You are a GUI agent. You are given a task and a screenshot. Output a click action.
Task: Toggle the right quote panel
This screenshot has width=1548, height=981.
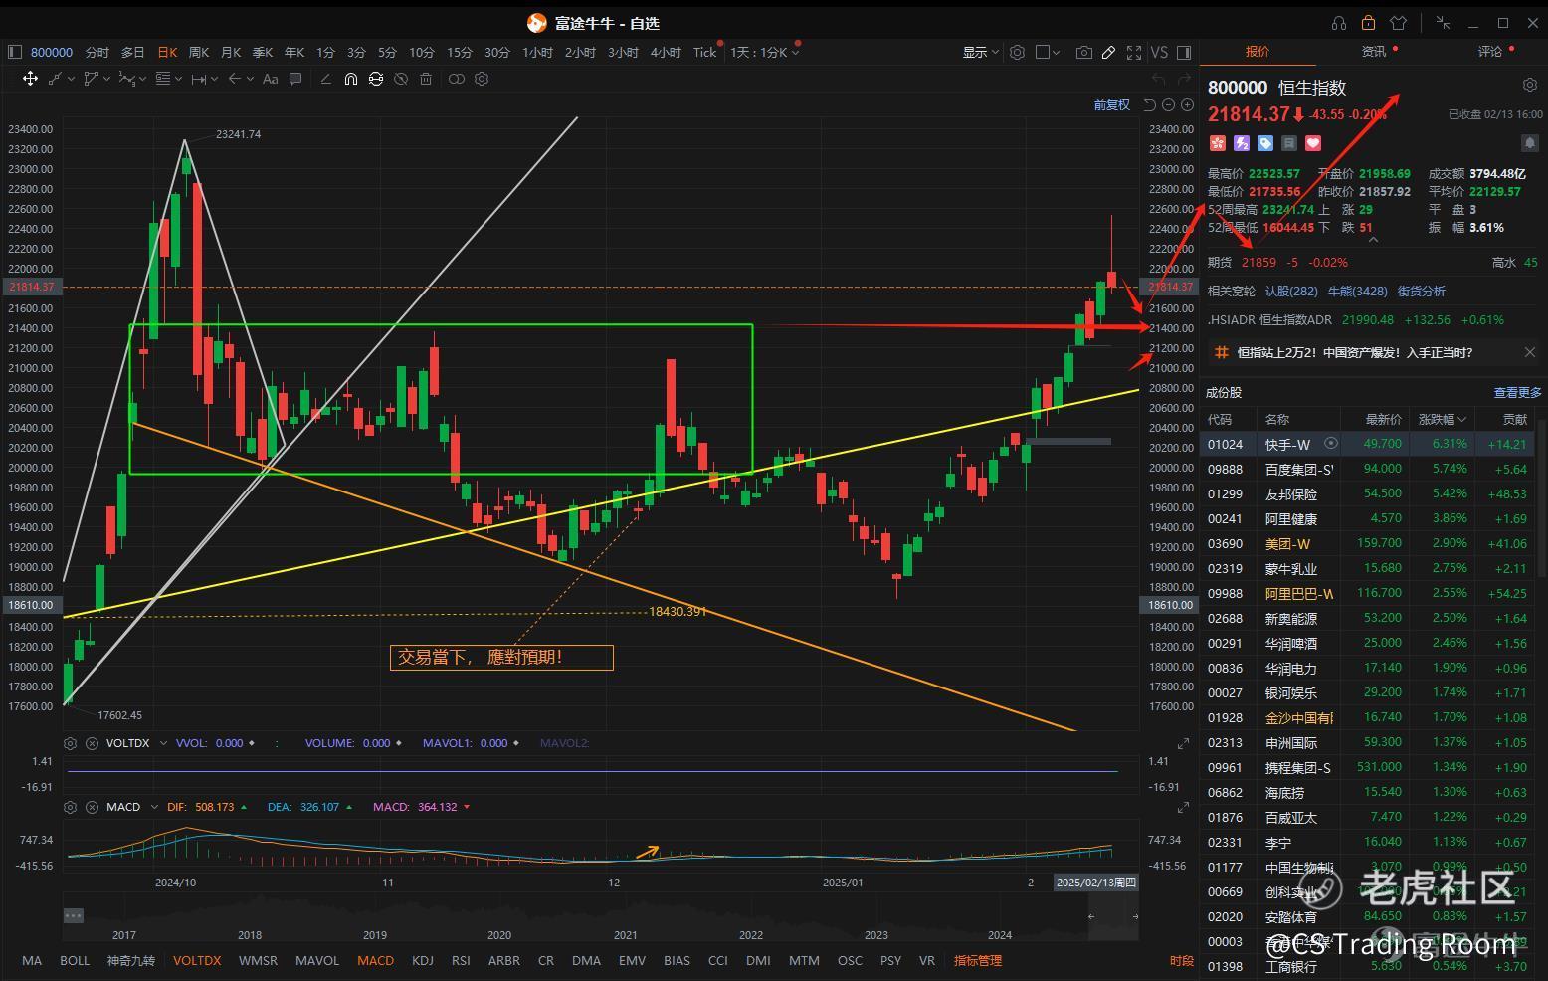pyautogui.click(x=1184, y=52)
